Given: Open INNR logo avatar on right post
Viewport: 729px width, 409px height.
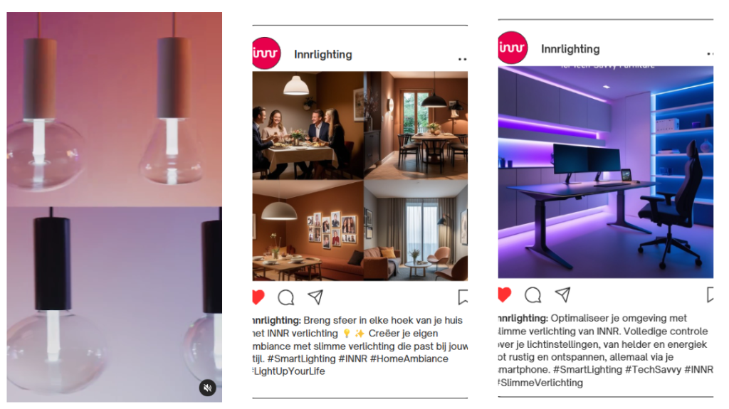Looking at the screenshot, I should click(513, 48).
